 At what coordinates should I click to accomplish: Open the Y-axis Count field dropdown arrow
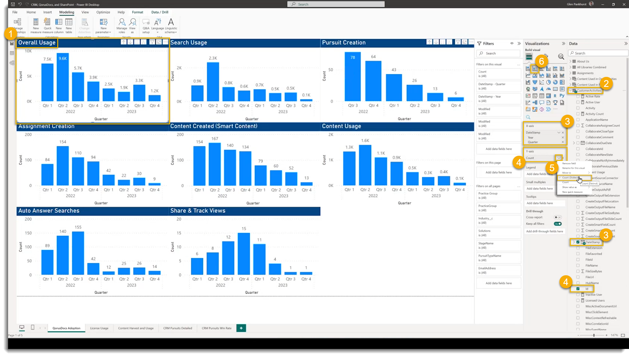click(x=559, y=158)
